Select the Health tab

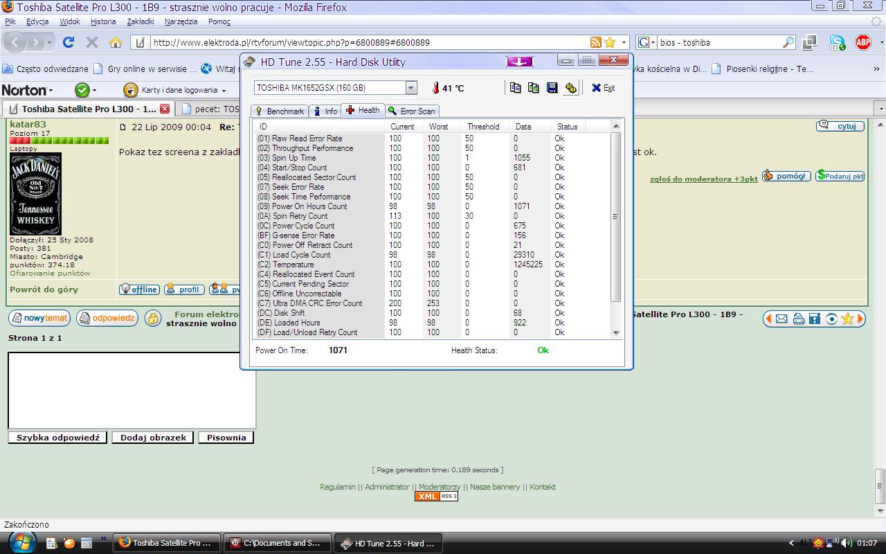pos(363,110)
